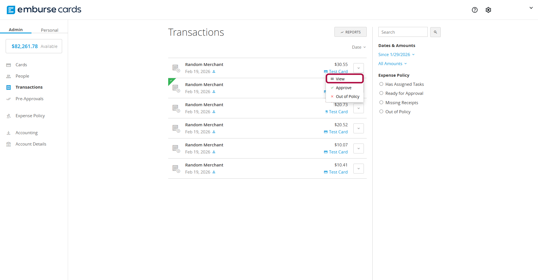Select Has Assigned Tasks filter

pos(381,84)
